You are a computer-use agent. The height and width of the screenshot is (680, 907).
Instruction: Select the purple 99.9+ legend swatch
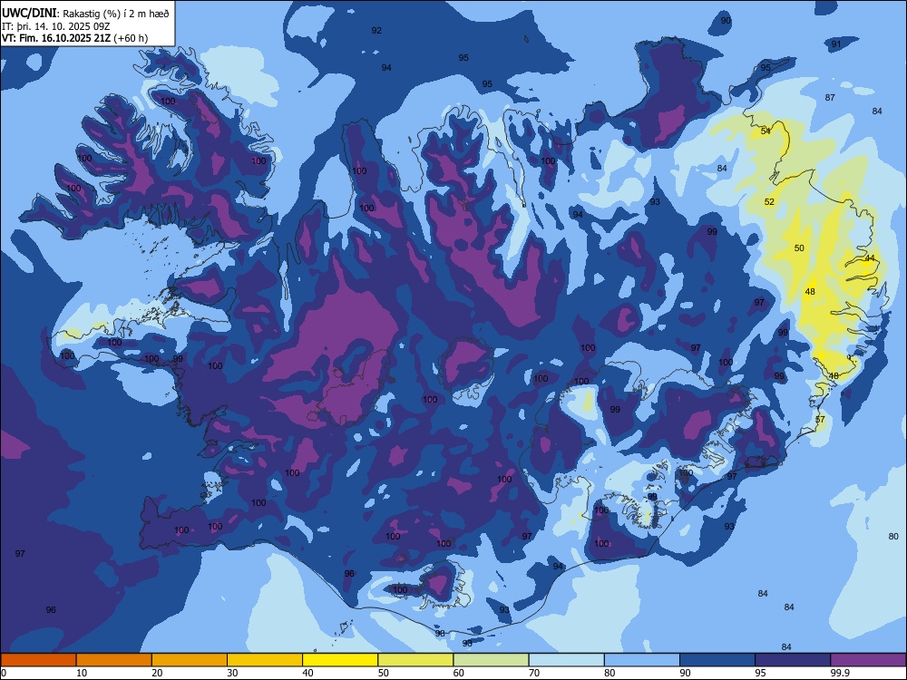[x=868, y=660]
